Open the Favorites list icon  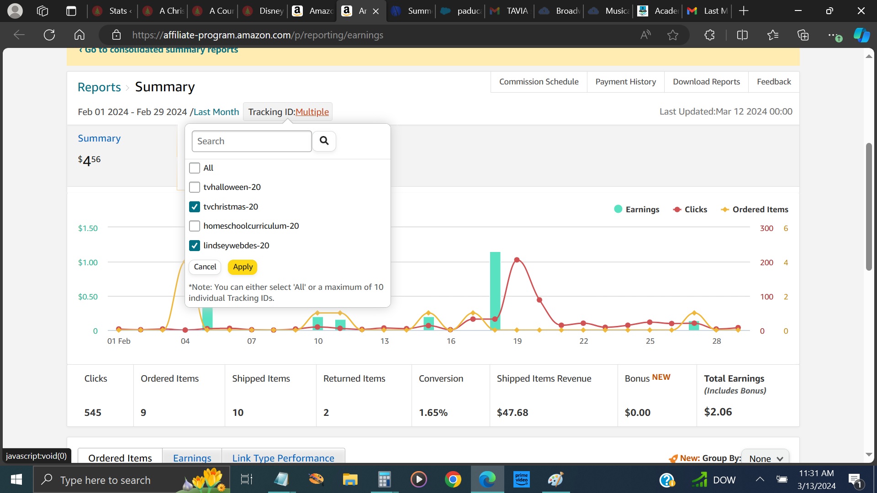pyautogui.click(x=773, y=35)
